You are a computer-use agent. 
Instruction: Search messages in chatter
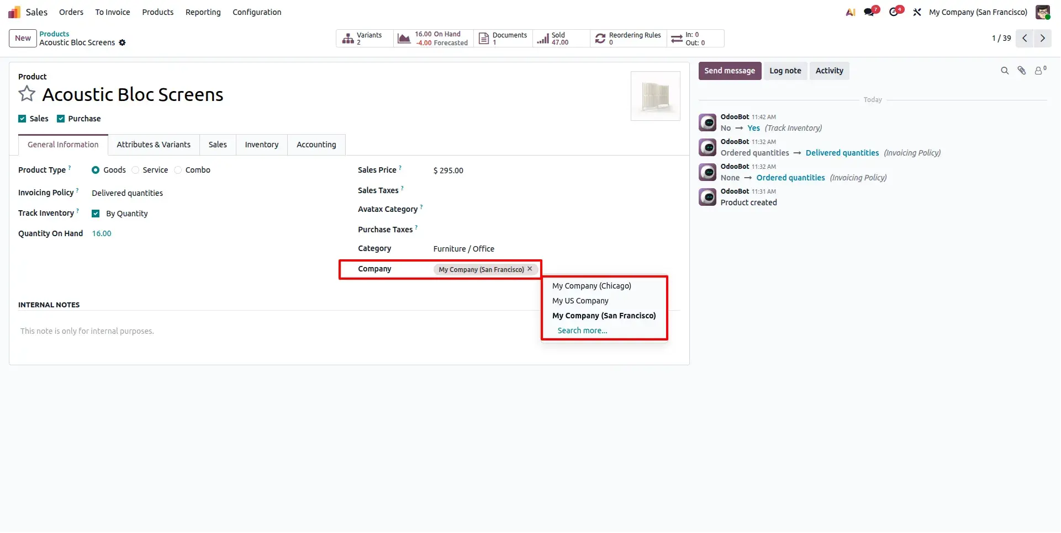(x=1005, y=71)
